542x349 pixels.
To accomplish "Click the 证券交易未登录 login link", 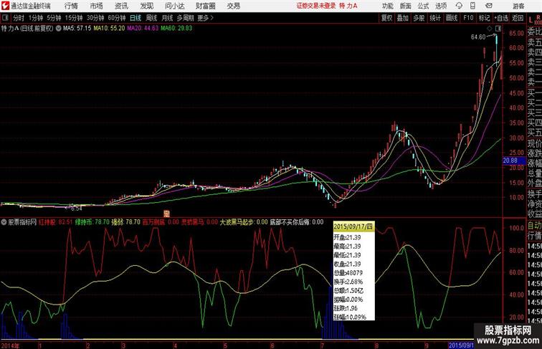I will click(316, 6).
